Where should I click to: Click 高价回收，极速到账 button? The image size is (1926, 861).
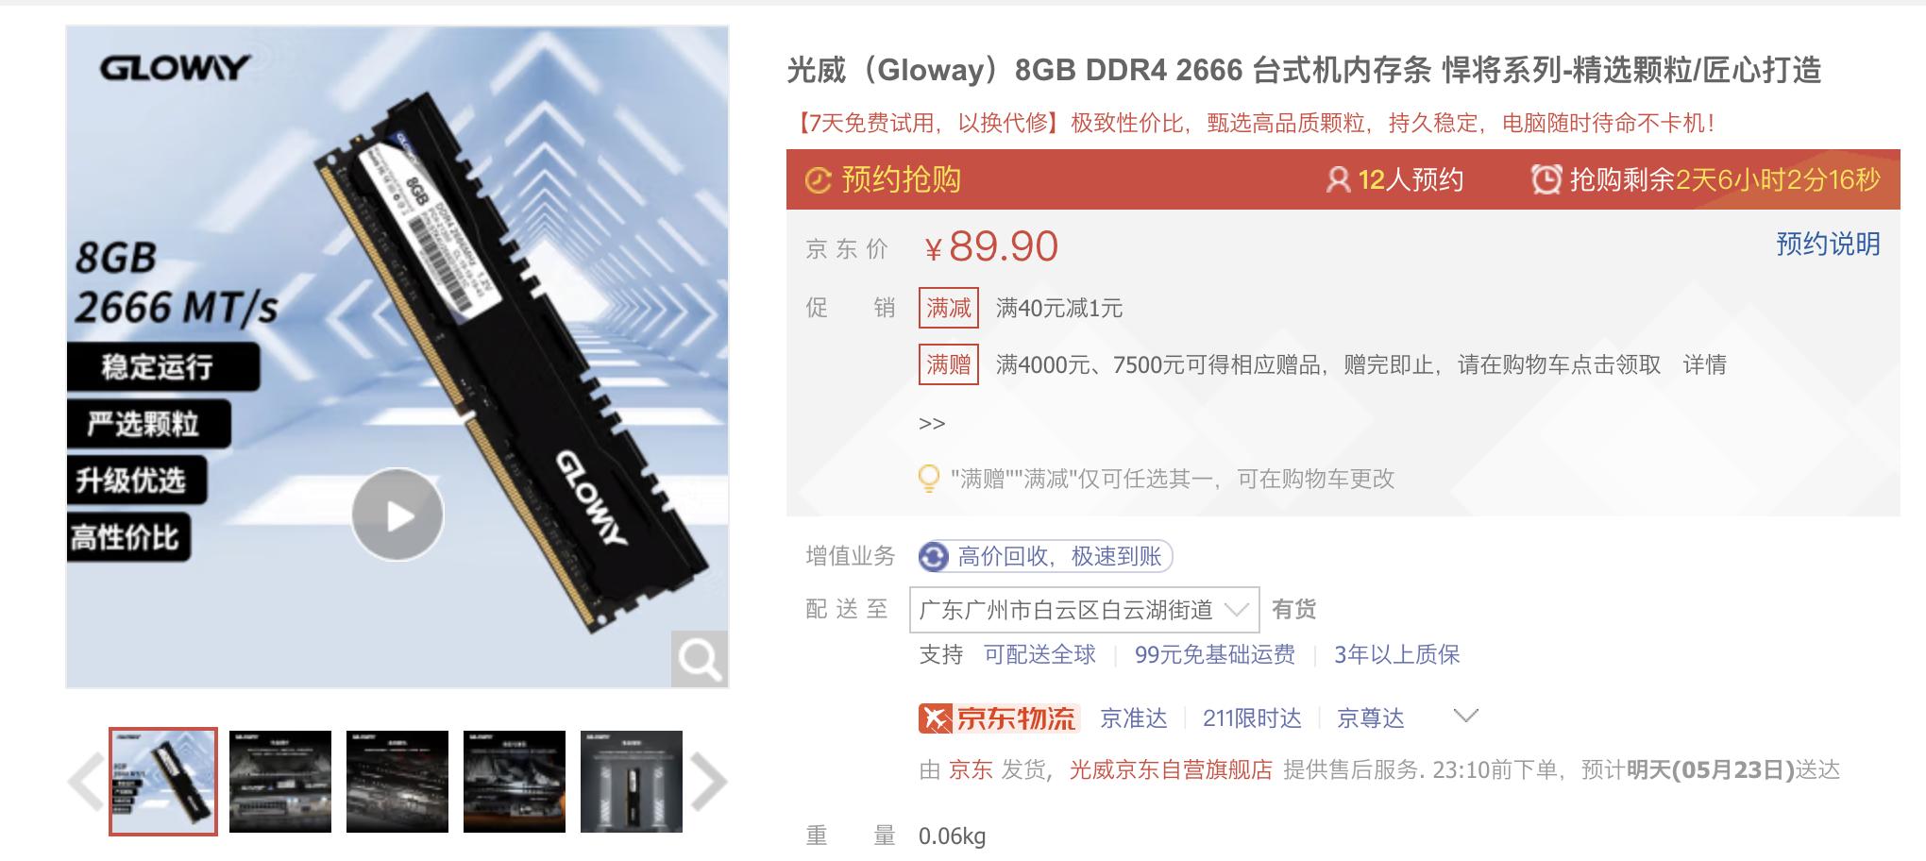tap(1046, 556)
